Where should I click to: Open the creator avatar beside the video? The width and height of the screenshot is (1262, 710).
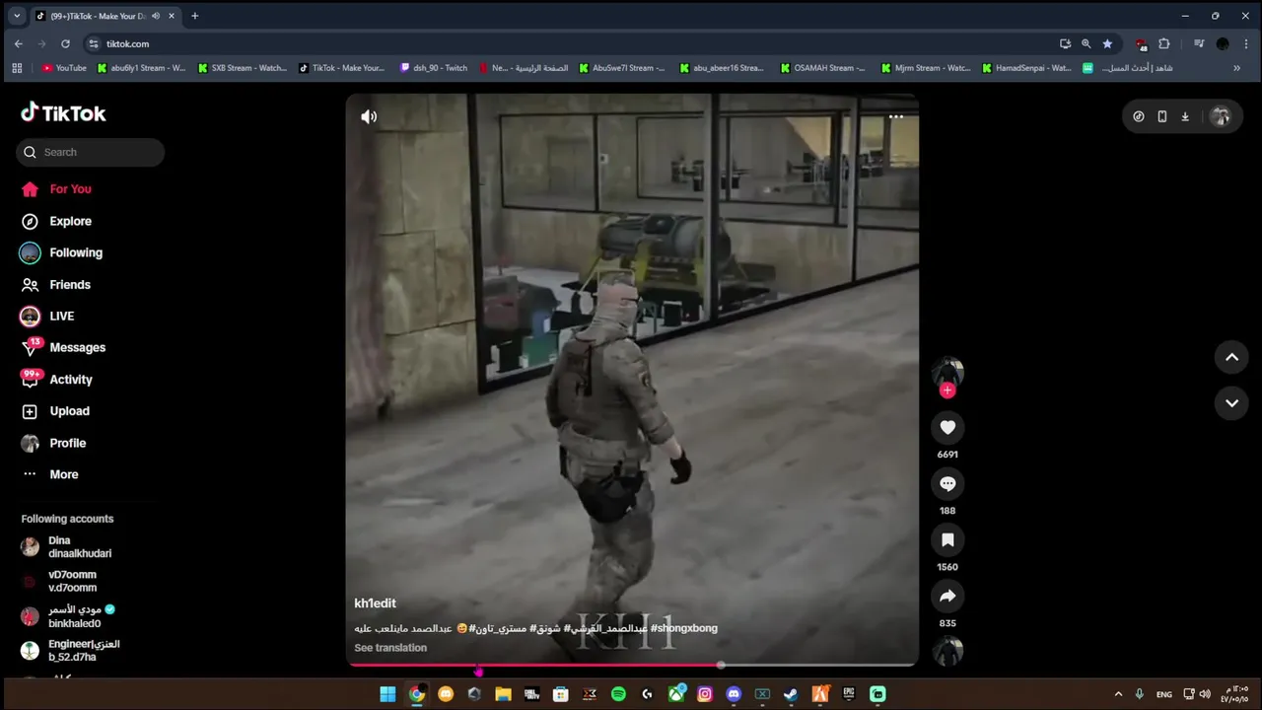pos(947,372)
